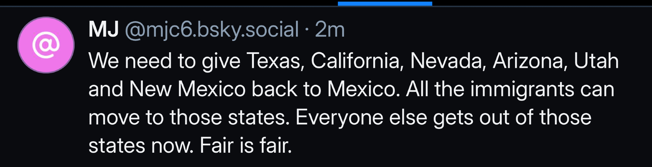The width and height of the screenshot is (652, 167).
Task: Select the blue active tab indicator
Action: 385,4
